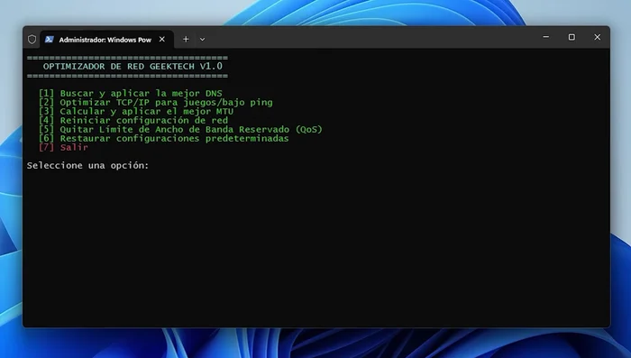Click the PowerShell icon on the tab
631x358 pixels.
(x=49, y=39)
